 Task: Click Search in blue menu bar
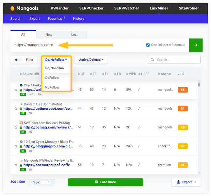16,19
